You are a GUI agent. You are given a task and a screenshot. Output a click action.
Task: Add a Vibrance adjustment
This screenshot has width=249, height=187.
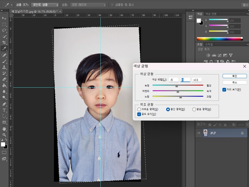tap(231, 55)
